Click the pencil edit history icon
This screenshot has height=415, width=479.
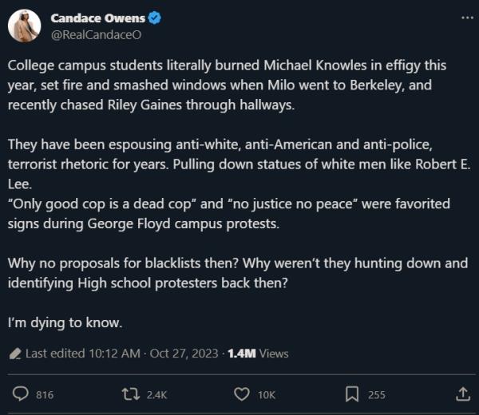point(15,354)
